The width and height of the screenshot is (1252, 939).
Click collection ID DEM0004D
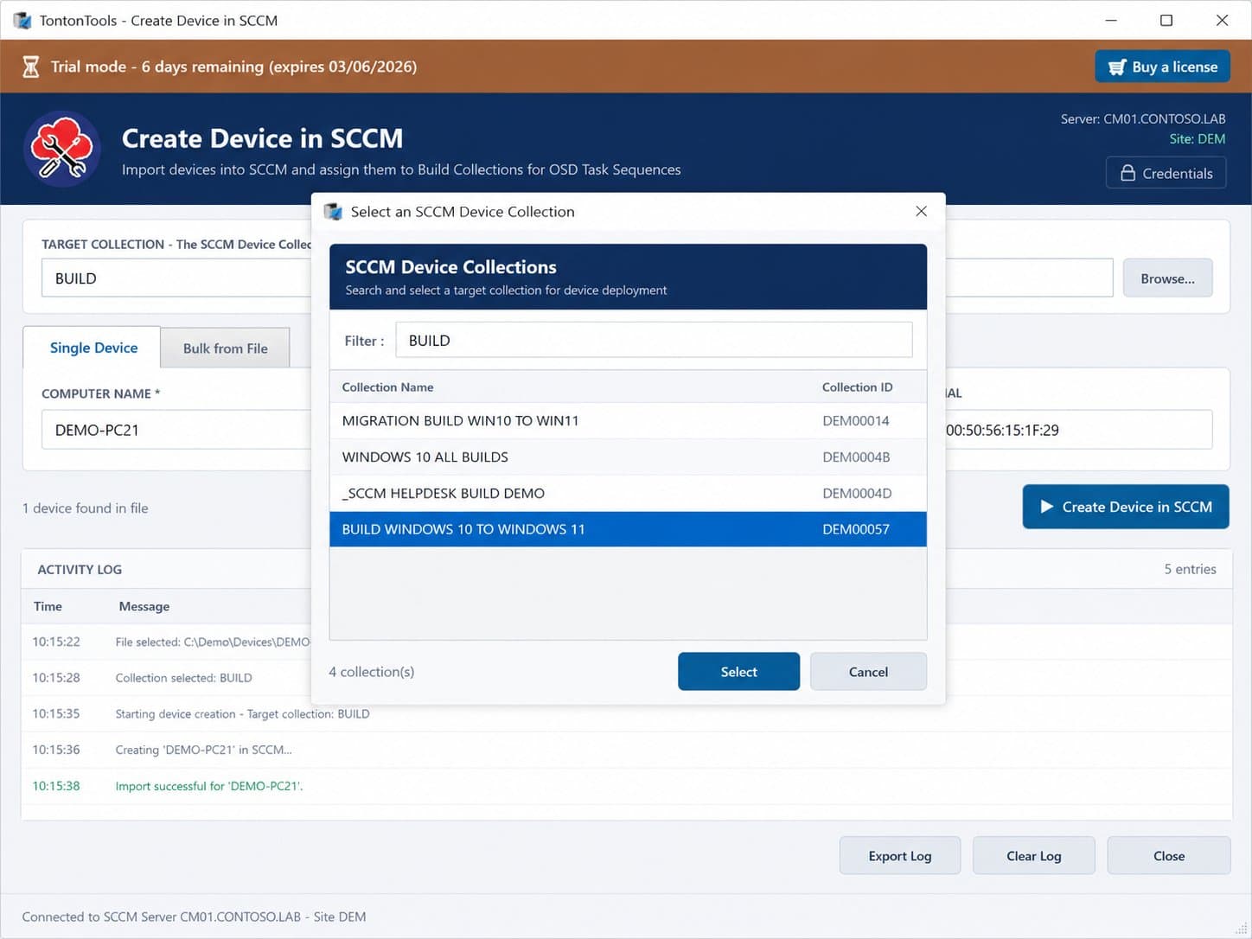coord(856,493)
